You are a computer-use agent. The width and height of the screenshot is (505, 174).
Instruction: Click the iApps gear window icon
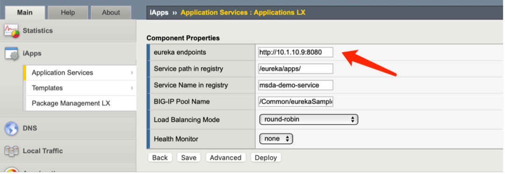pos(12,53)
